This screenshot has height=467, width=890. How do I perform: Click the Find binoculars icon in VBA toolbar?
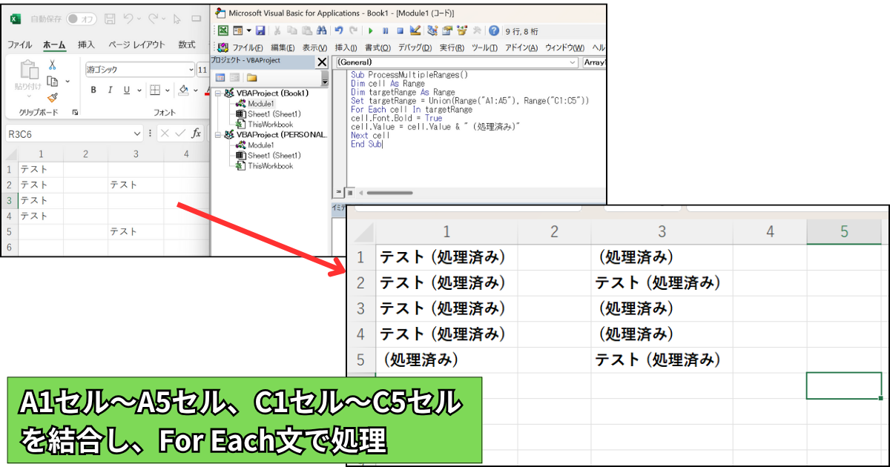click(x=321, y=30)
